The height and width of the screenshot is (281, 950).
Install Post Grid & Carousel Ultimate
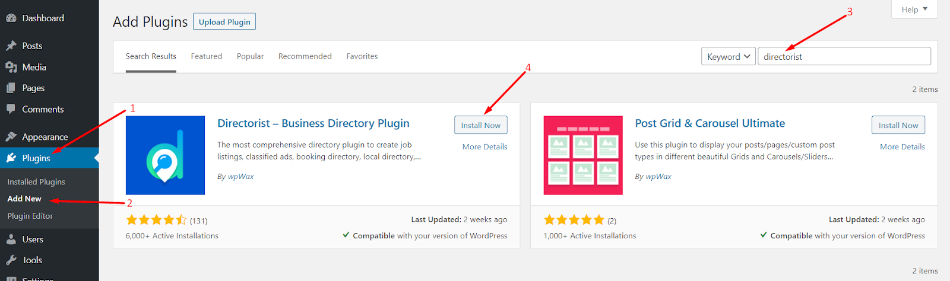(x=898, y=125)
